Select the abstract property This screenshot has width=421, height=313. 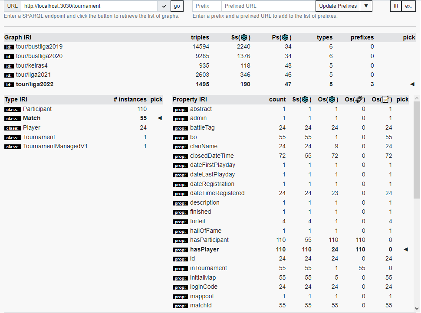(201, 109)
